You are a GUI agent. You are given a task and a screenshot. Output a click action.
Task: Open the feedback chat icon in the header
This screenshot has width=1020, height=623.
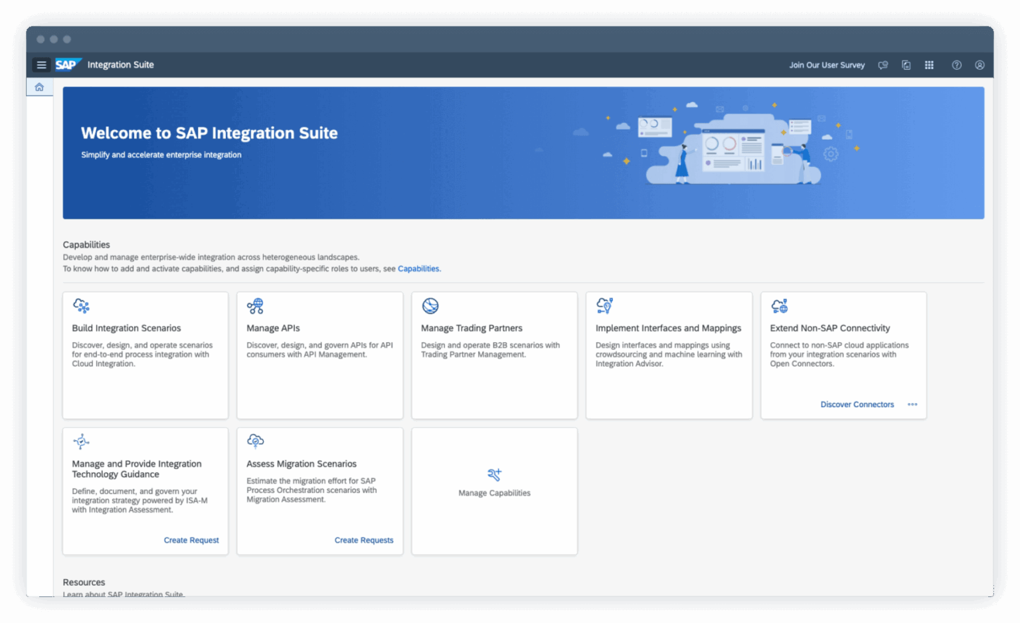883,64
